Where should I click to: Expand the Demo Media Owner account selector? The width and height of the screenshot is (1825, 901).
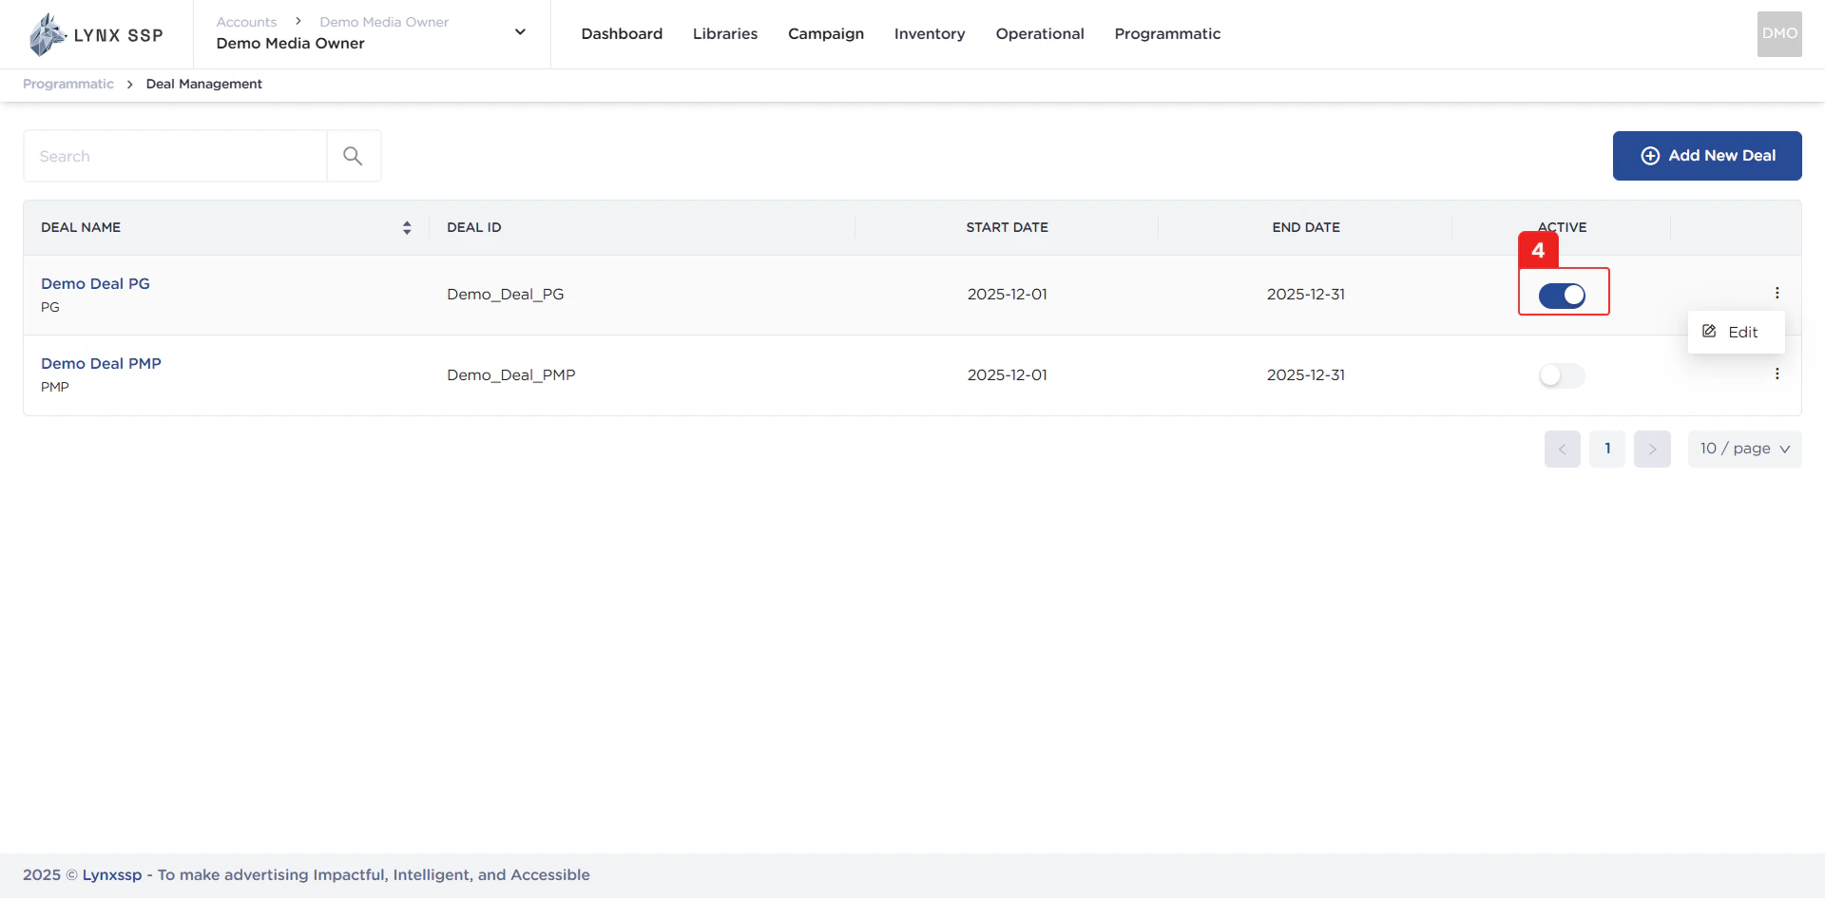(520, 31)
